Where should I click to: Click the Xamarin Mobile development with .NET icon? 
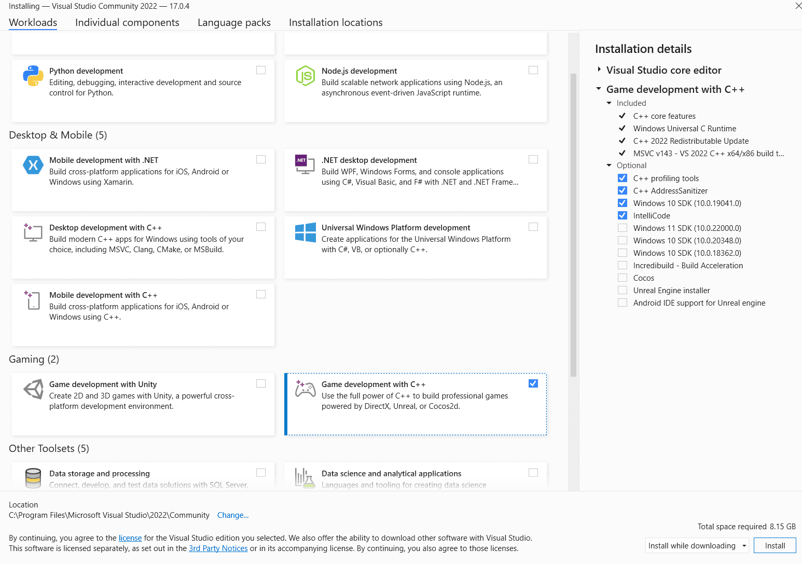coord(33,165)
